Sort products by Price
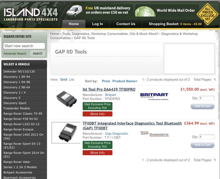The image size is (220, 179). (106, 81)
